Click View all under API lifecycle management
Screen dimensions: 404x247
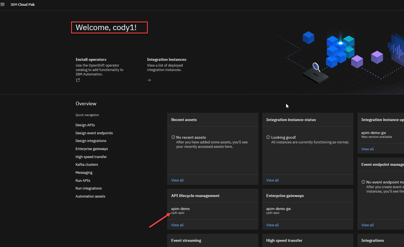177,225
